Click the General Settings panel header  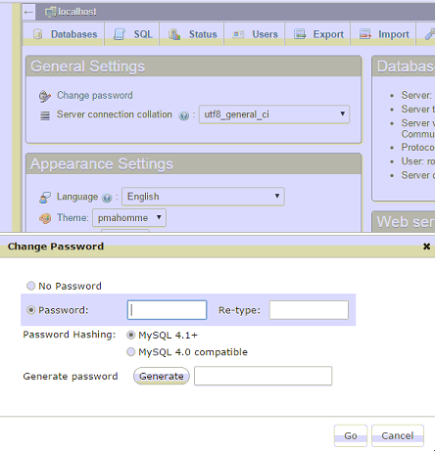pyautogui.click(x=194, y=67)
